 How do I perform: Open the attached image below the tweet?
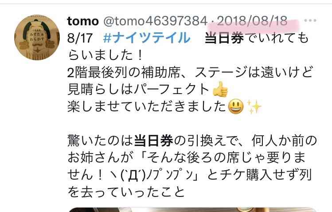[193, 210]
